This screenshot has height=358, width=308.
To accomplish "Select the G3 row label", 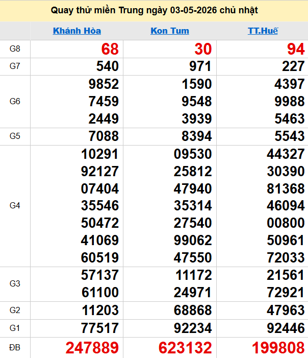I will (15, 284).
